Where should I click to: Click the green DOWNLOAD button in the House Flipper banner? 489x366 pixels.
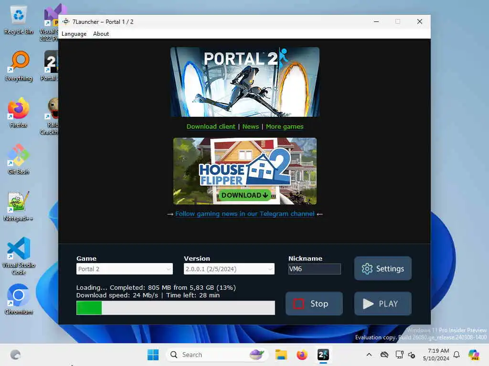[x=245, y=195]
